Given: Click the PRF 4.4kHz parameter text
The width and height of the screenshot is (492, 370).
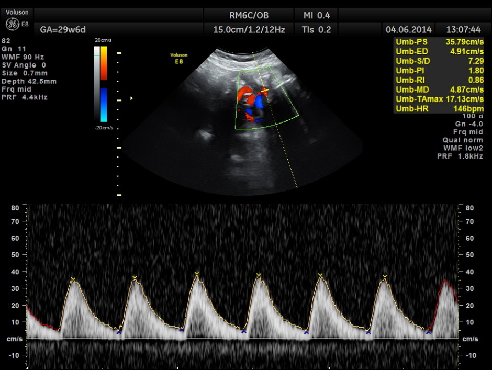Looking at the screenshot, I should [25, 97].
